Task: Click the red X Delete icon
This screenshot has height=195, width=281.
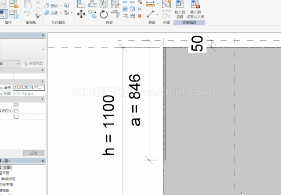Action: [x=140, y=16]
